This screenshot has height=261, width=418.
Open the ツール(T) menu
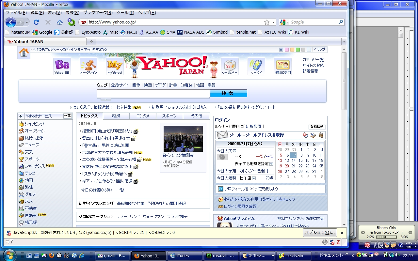(125, 13)
